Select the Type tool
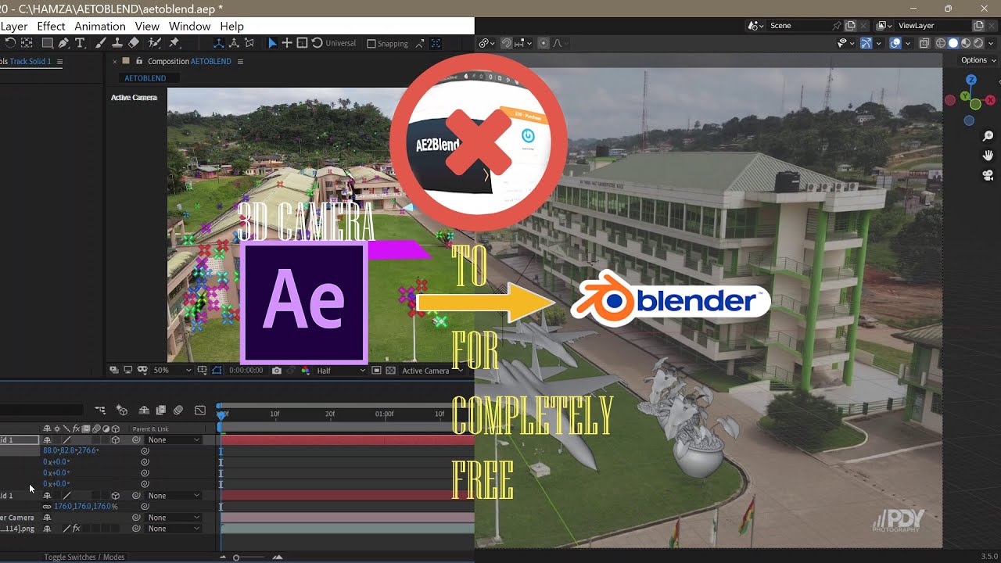 (x=80, y=43)
